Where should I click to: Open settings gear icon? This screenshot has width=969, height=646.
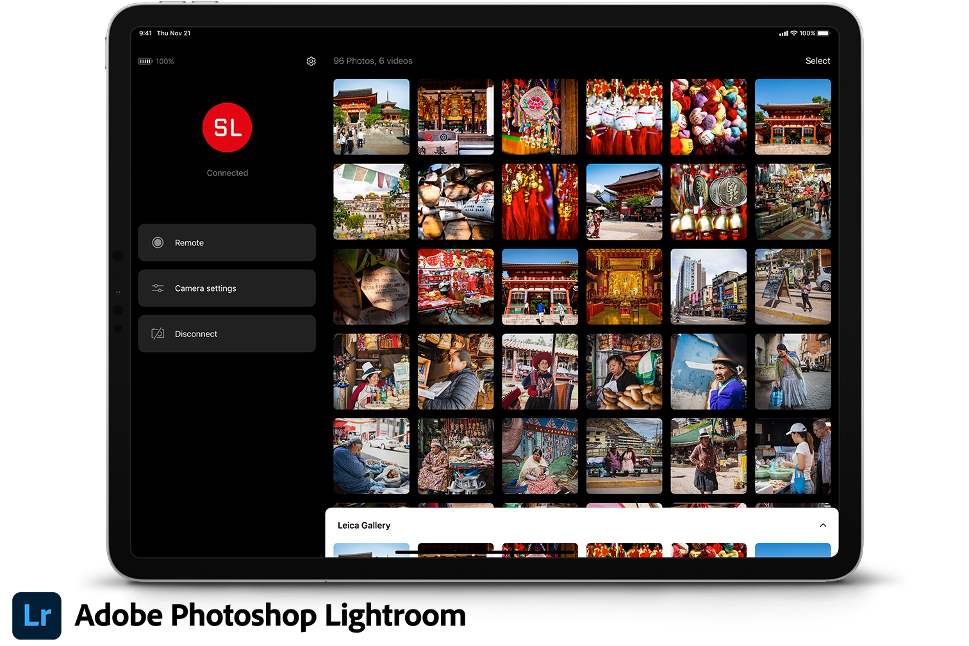(311, 61)
